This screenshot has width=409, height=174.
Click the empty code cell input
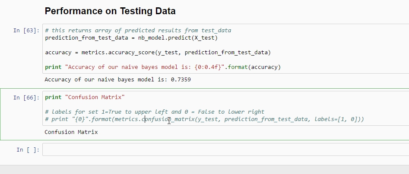[225, 149]
